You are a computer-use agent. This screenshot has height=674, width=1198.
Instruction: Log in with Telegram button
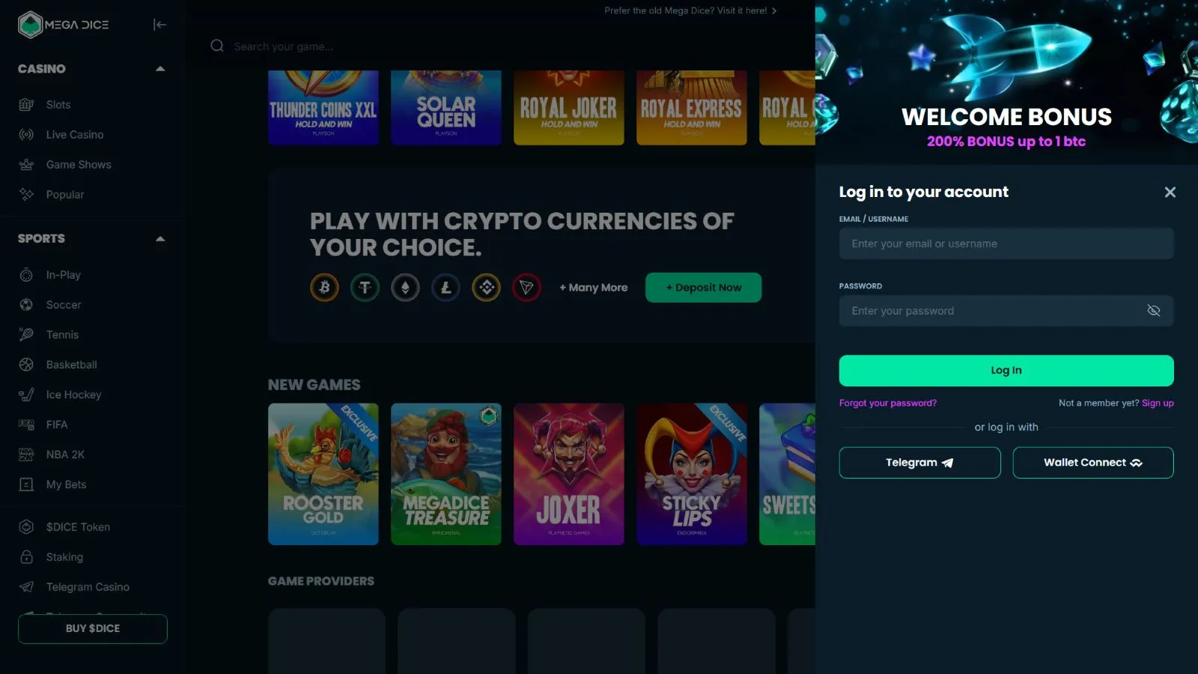point(919,463)
